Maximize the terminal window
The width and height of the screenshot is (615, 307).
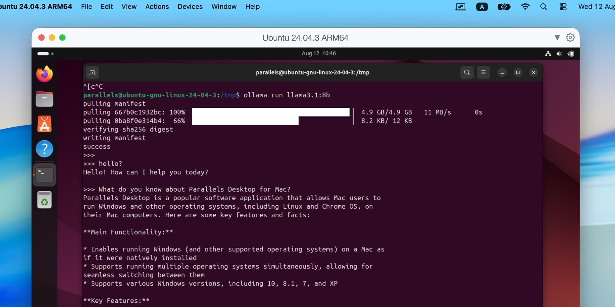518,72
